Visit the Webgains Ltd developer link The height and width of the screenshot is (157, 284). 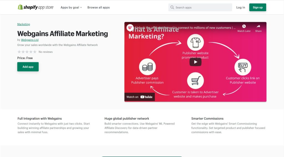coord(30,40)
